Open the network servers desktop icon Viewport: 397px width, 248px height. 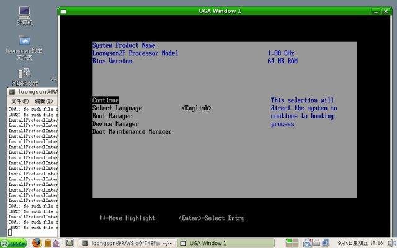(25, 76)
